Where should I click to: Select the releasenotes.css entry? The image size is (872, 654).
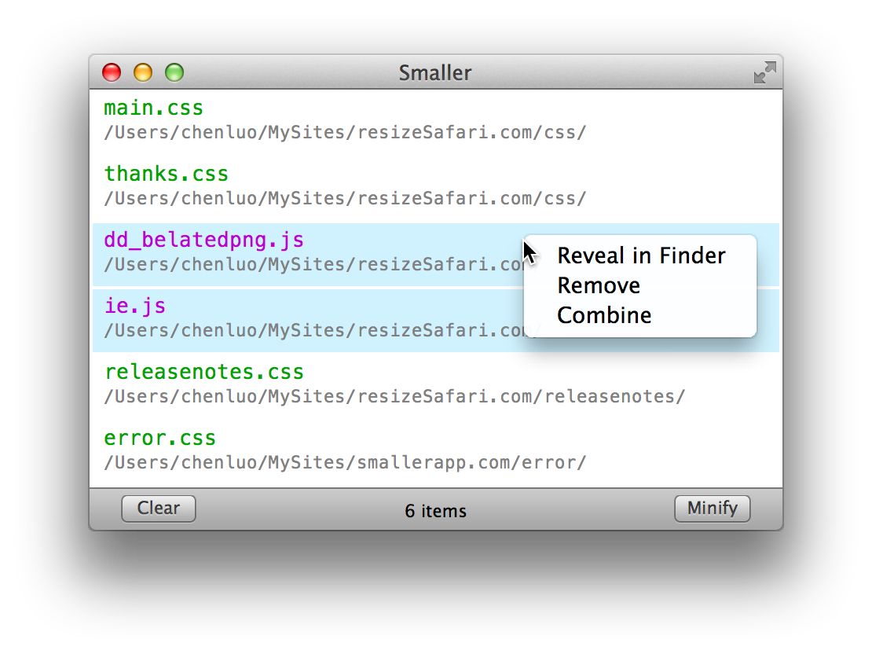435,384
